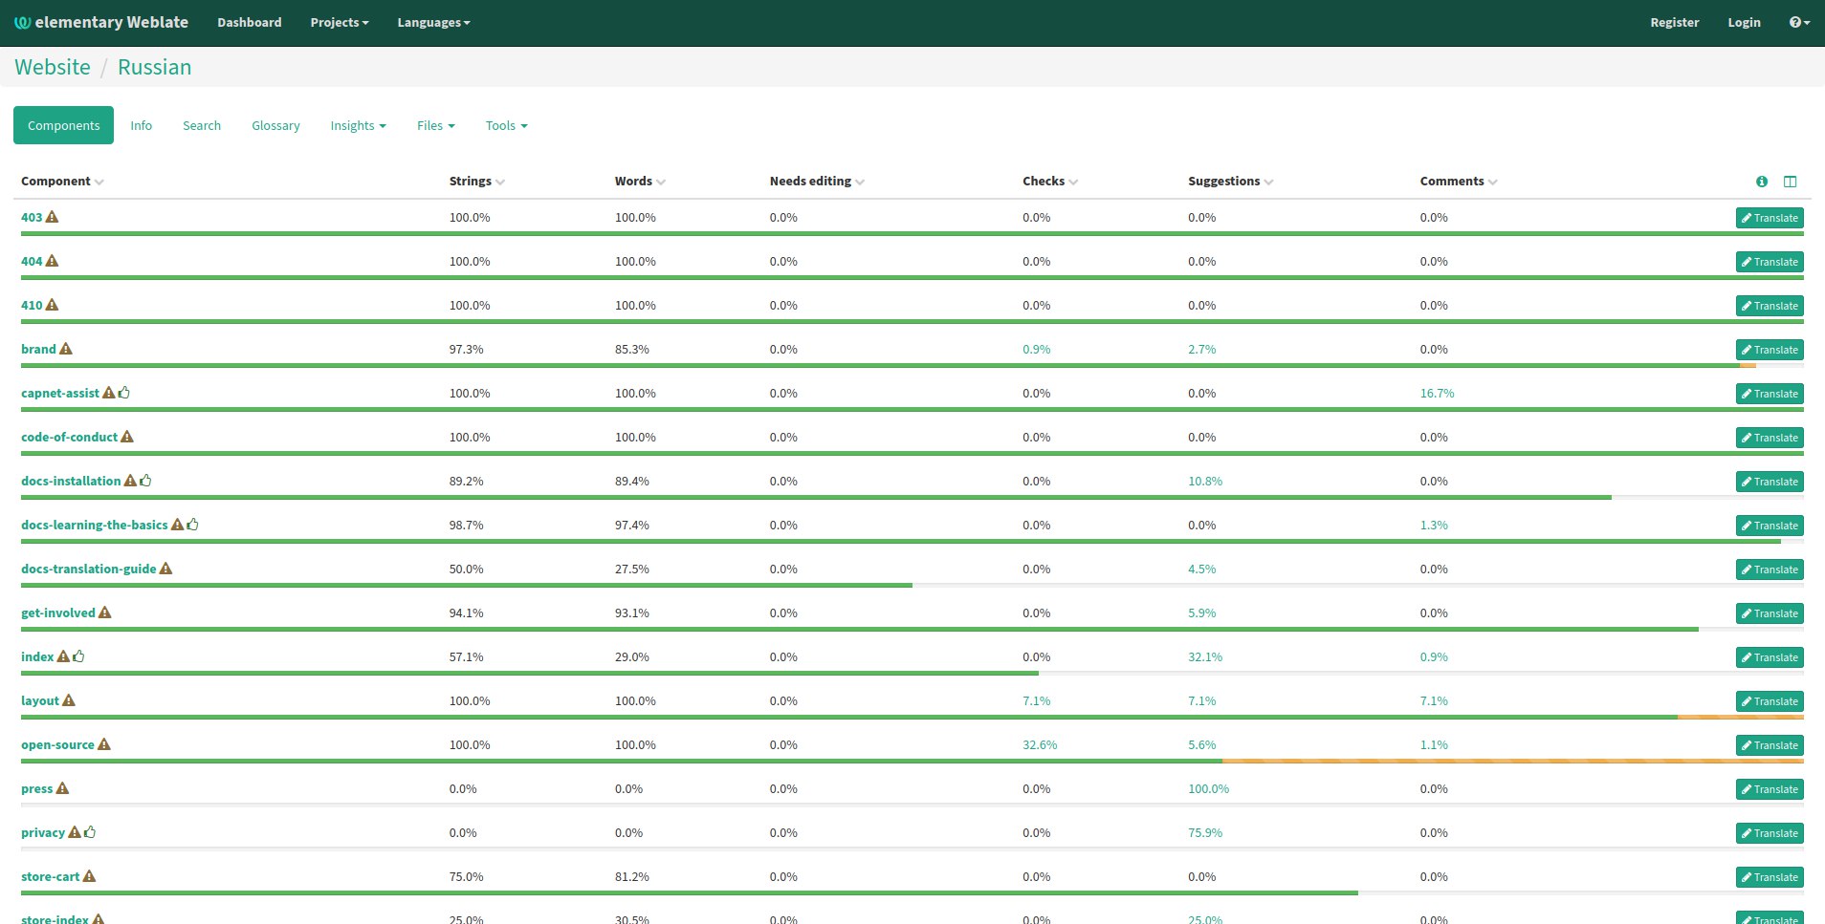Click the alert icon beside code-of-conduct
1825x924 pixels.
click(126, 437)
